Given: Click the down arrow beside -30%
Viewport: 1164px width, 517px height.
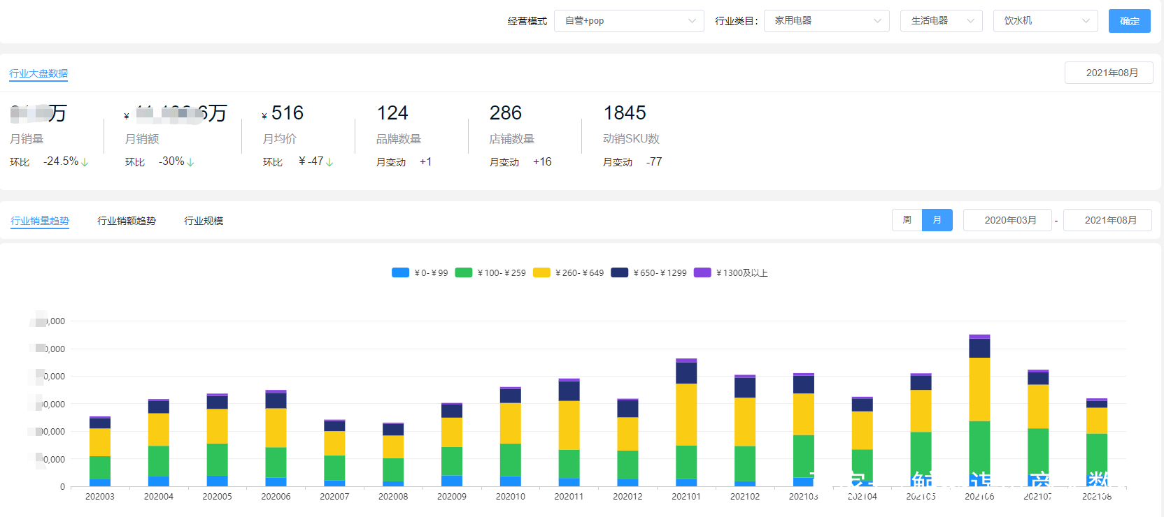Looking at the screenshot, I should (190, 162).
